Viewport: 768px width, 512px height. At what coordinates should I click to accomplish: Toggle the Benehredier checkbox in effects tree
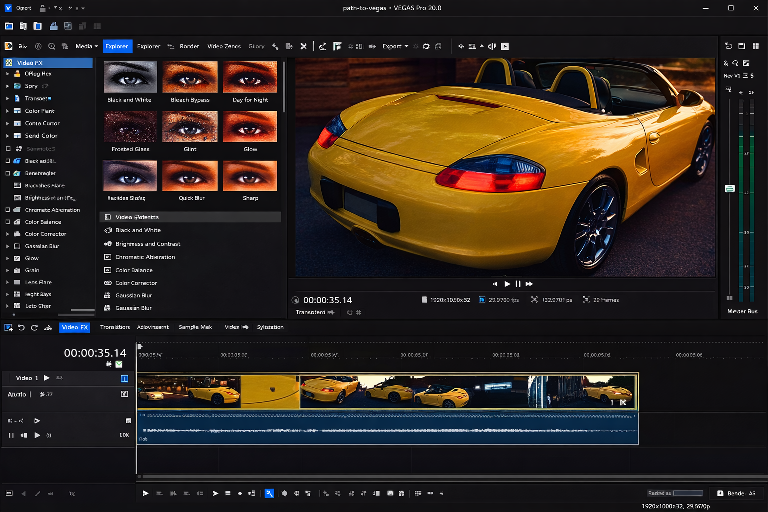(8, 173)
